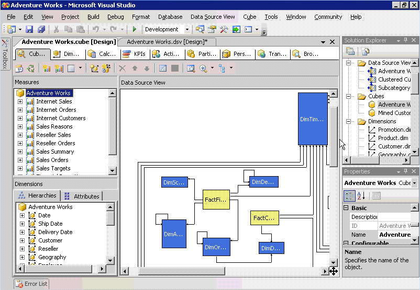Click the Cut scissors icon

tap(56, 29)
